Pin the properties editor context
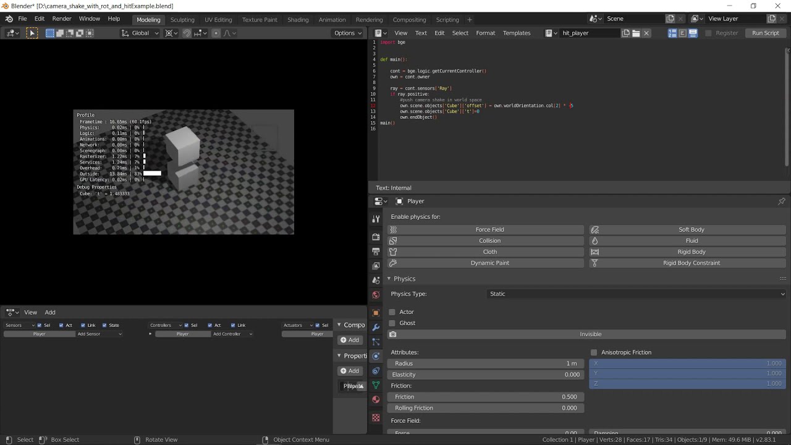Image resolution: width=791 pixels, height=445 pixels. 781,201
